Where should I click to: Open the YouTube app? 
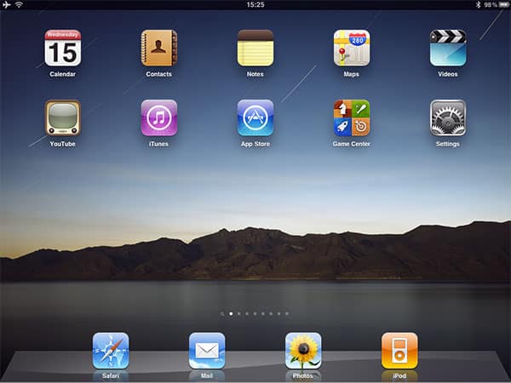coord(62,118)
